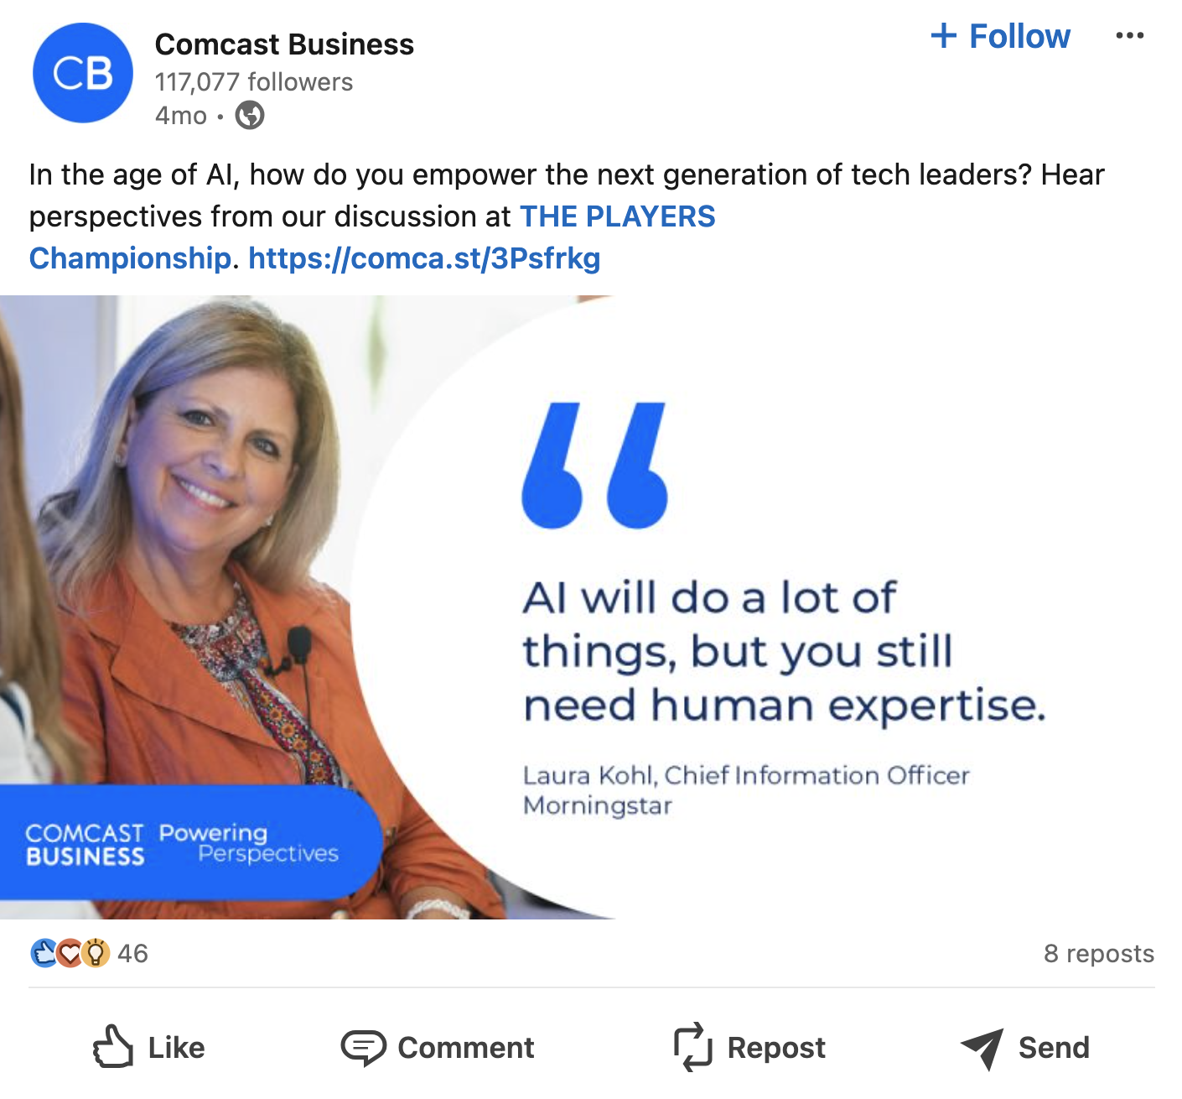Open the Comcast Business page name link
This screenshot has height=1099, width=1182.
[x=284, y=44]
